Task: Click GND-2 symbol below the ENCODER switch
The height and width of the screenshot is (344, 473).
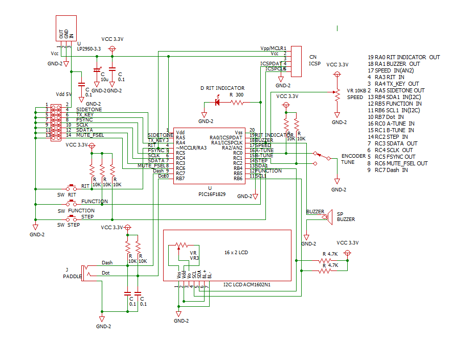Action: click(x=337, y=182)
